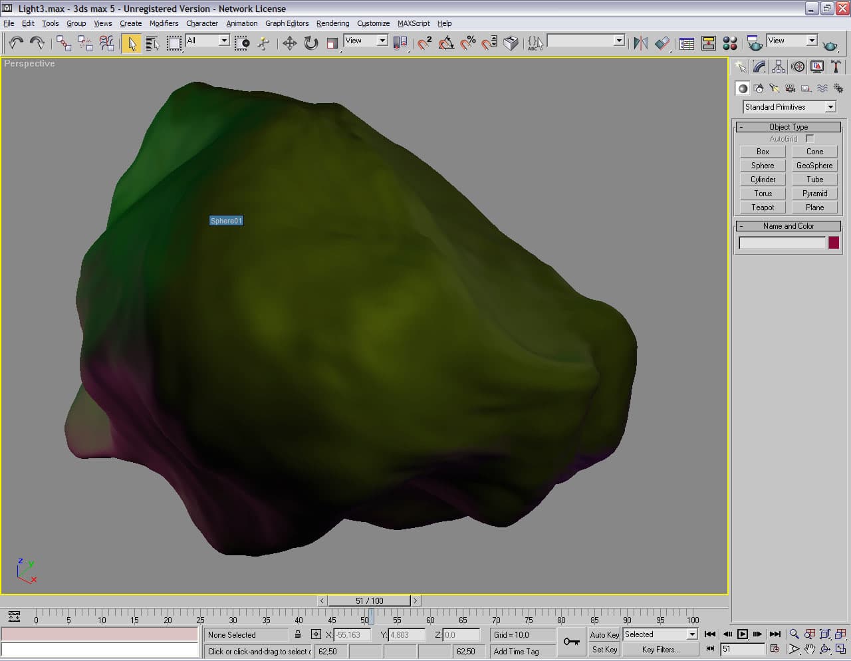This screenshot has width=851, height=661.
Task: Select the Move tool in toolbar
Action: (x=289, y=43)
